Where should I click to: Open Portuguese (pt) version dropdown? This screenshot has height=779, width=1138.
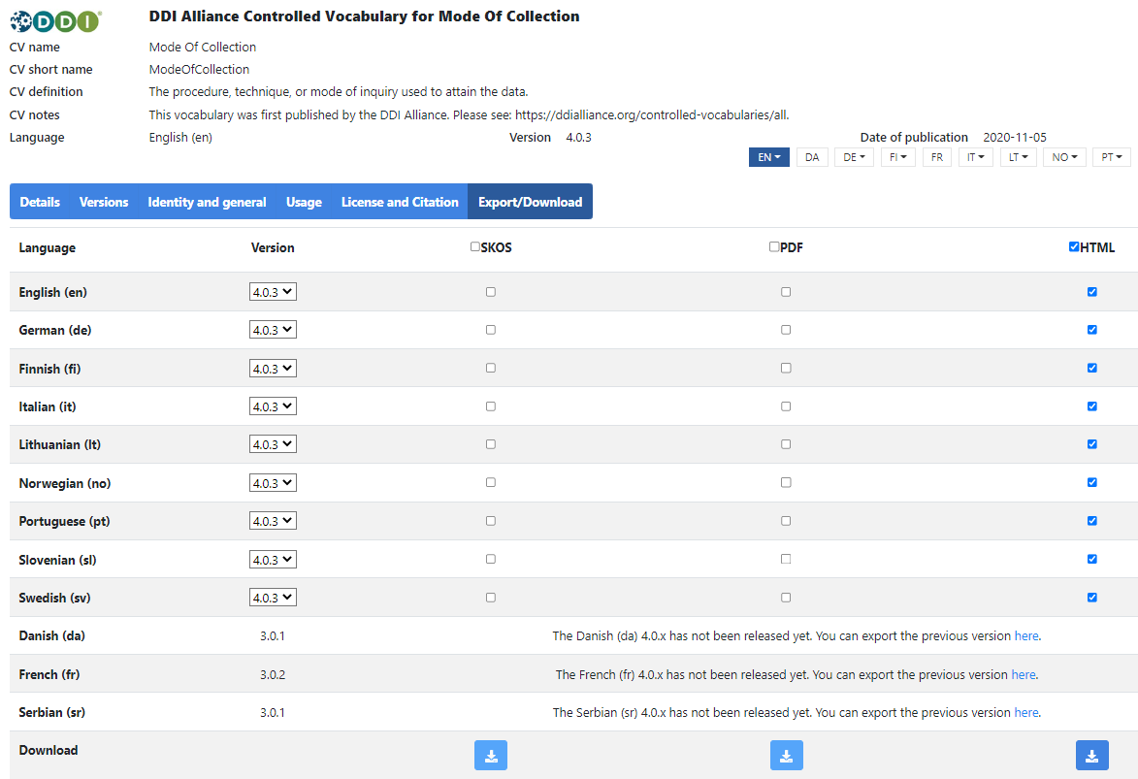pyautogui.click(x=273, y=521)
